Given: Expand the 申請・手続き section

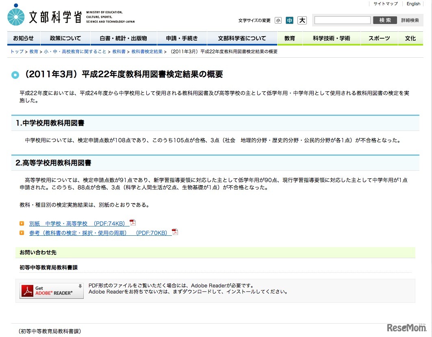Looking at the screenshot, I should coord(182,38).
